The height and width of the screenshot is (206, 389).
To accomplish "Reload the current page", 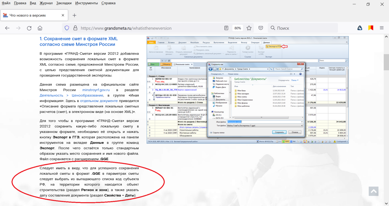I will tap(29, 28).
